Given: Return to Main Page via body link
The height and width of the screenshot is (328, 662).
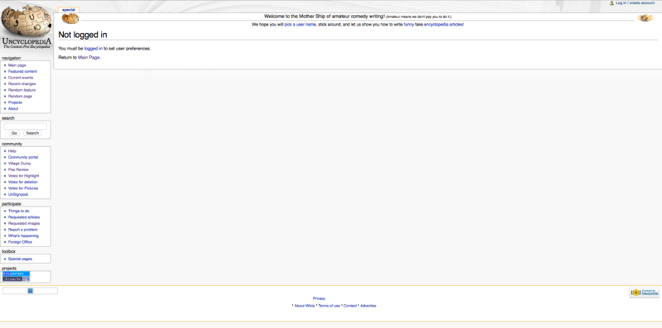Looking at the screenshot, I should point(89,57).
